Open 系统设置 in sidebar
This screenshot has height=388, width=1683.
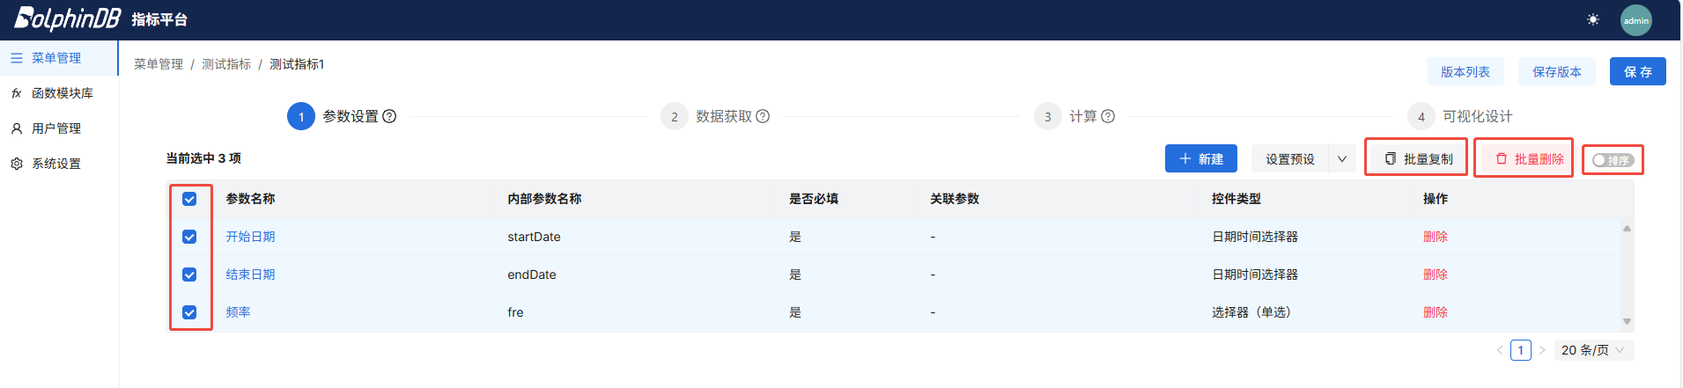55,164
